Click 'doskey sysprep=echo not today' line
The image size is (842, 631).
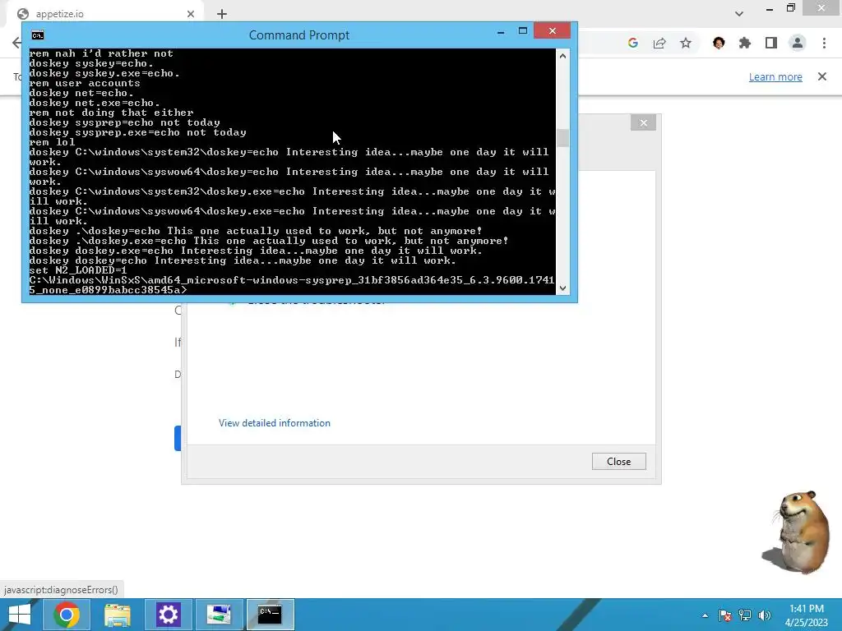(x=124, y=122)
